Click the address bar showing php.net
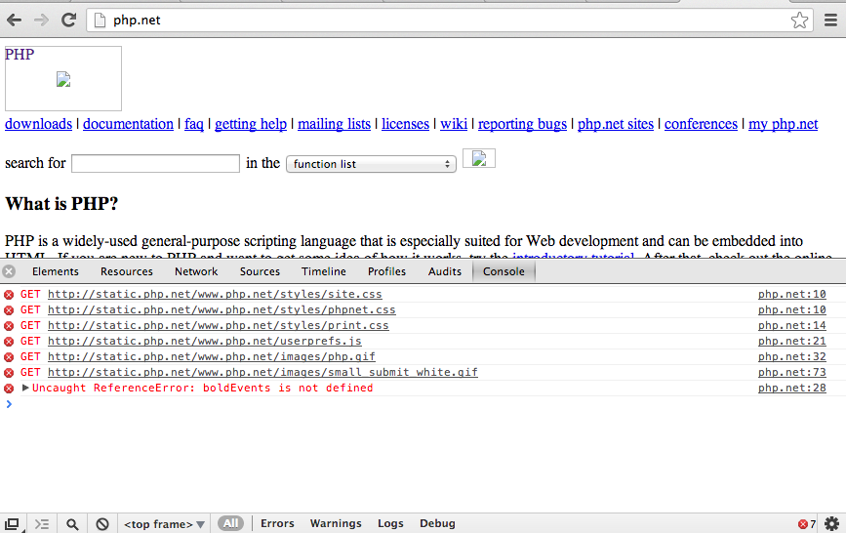This screenshot has width=846, height=533. pyautogui.click(x=449, y=20)
